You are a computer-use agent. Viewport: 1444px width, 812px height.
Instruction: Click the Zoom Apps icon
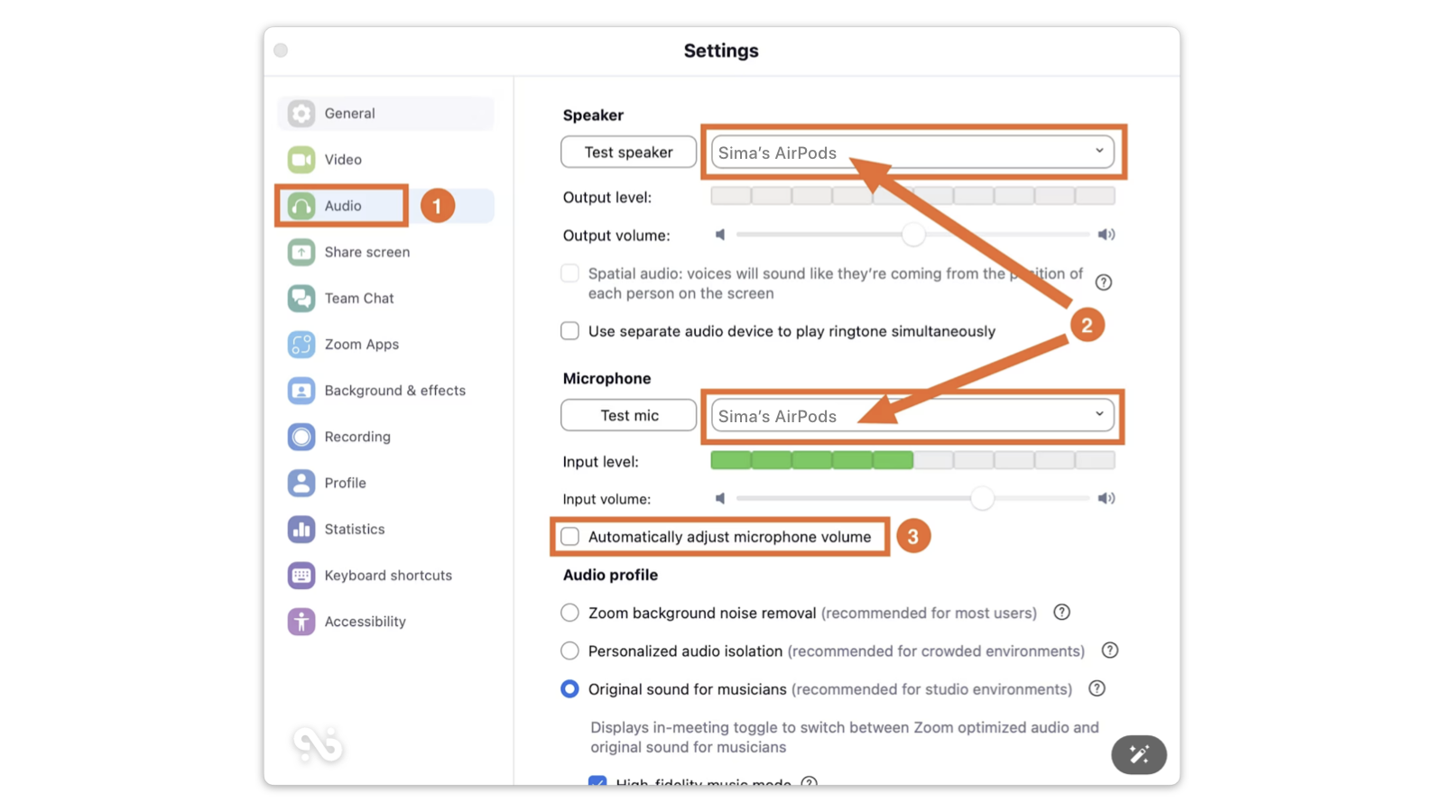301,345
